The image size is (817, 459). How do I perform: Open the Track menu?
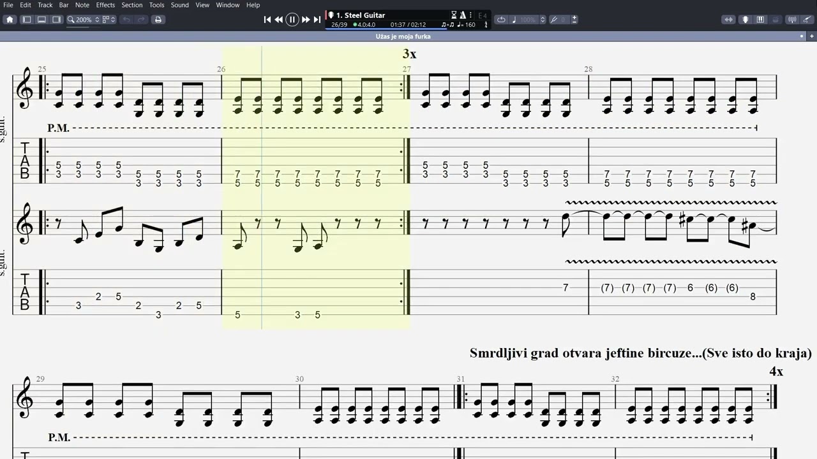pyautogui.click(x=45, y=5)
